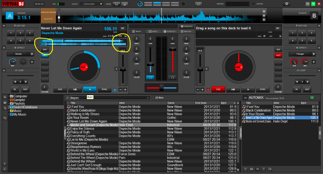Click the red pitch reset circle on deck B

tap(208, 89)
